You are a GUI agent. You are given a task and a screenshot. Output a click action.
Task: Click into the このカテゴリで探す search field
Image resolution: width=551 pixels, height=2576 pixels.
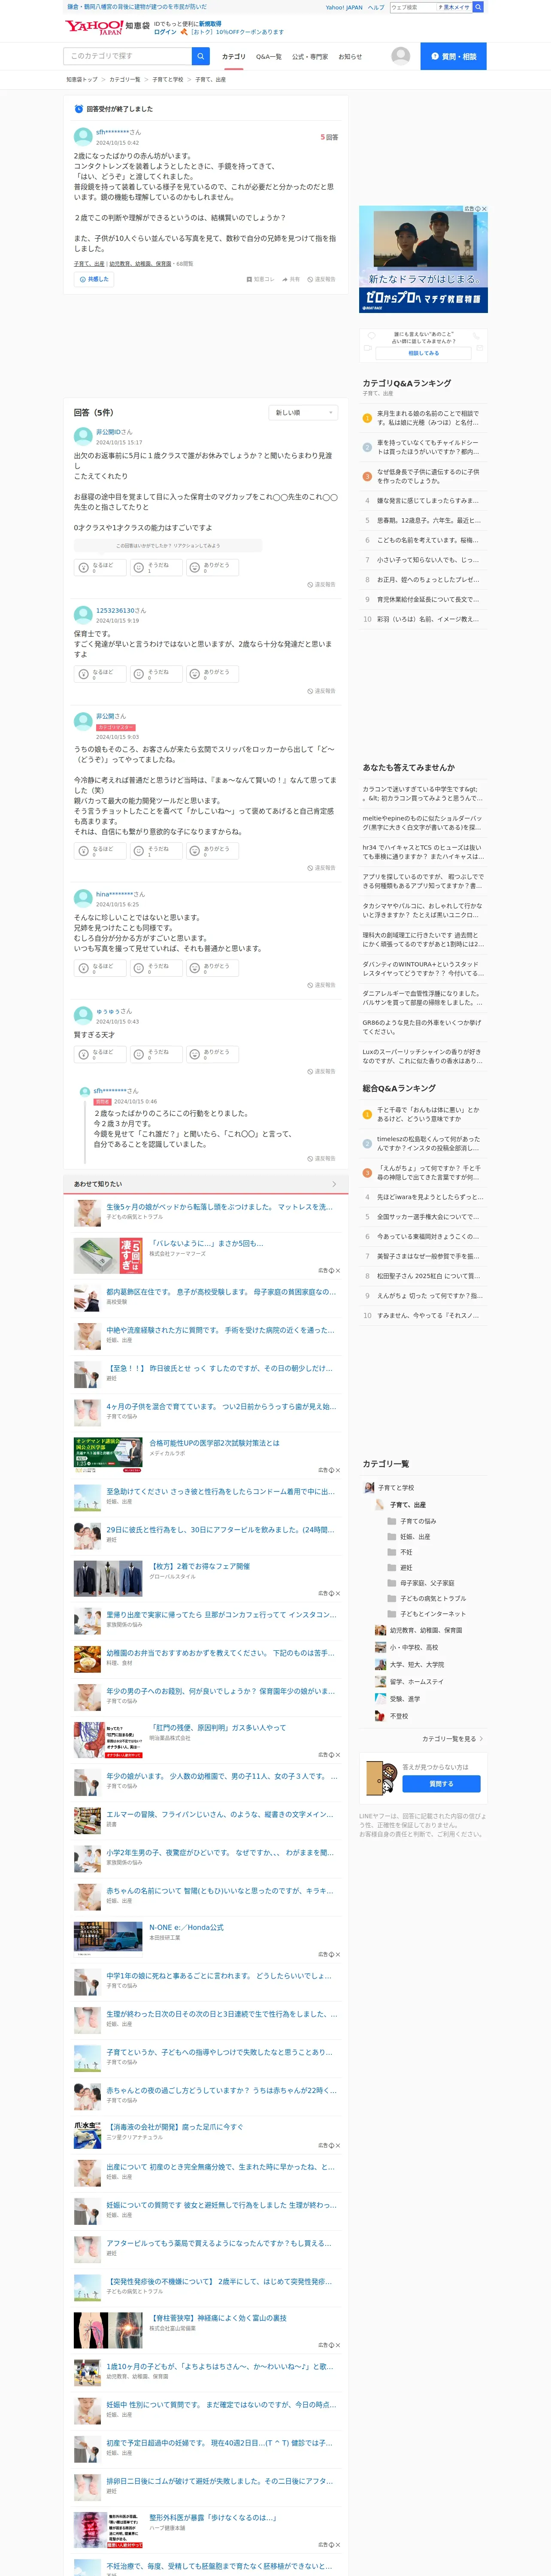(128, 56)
